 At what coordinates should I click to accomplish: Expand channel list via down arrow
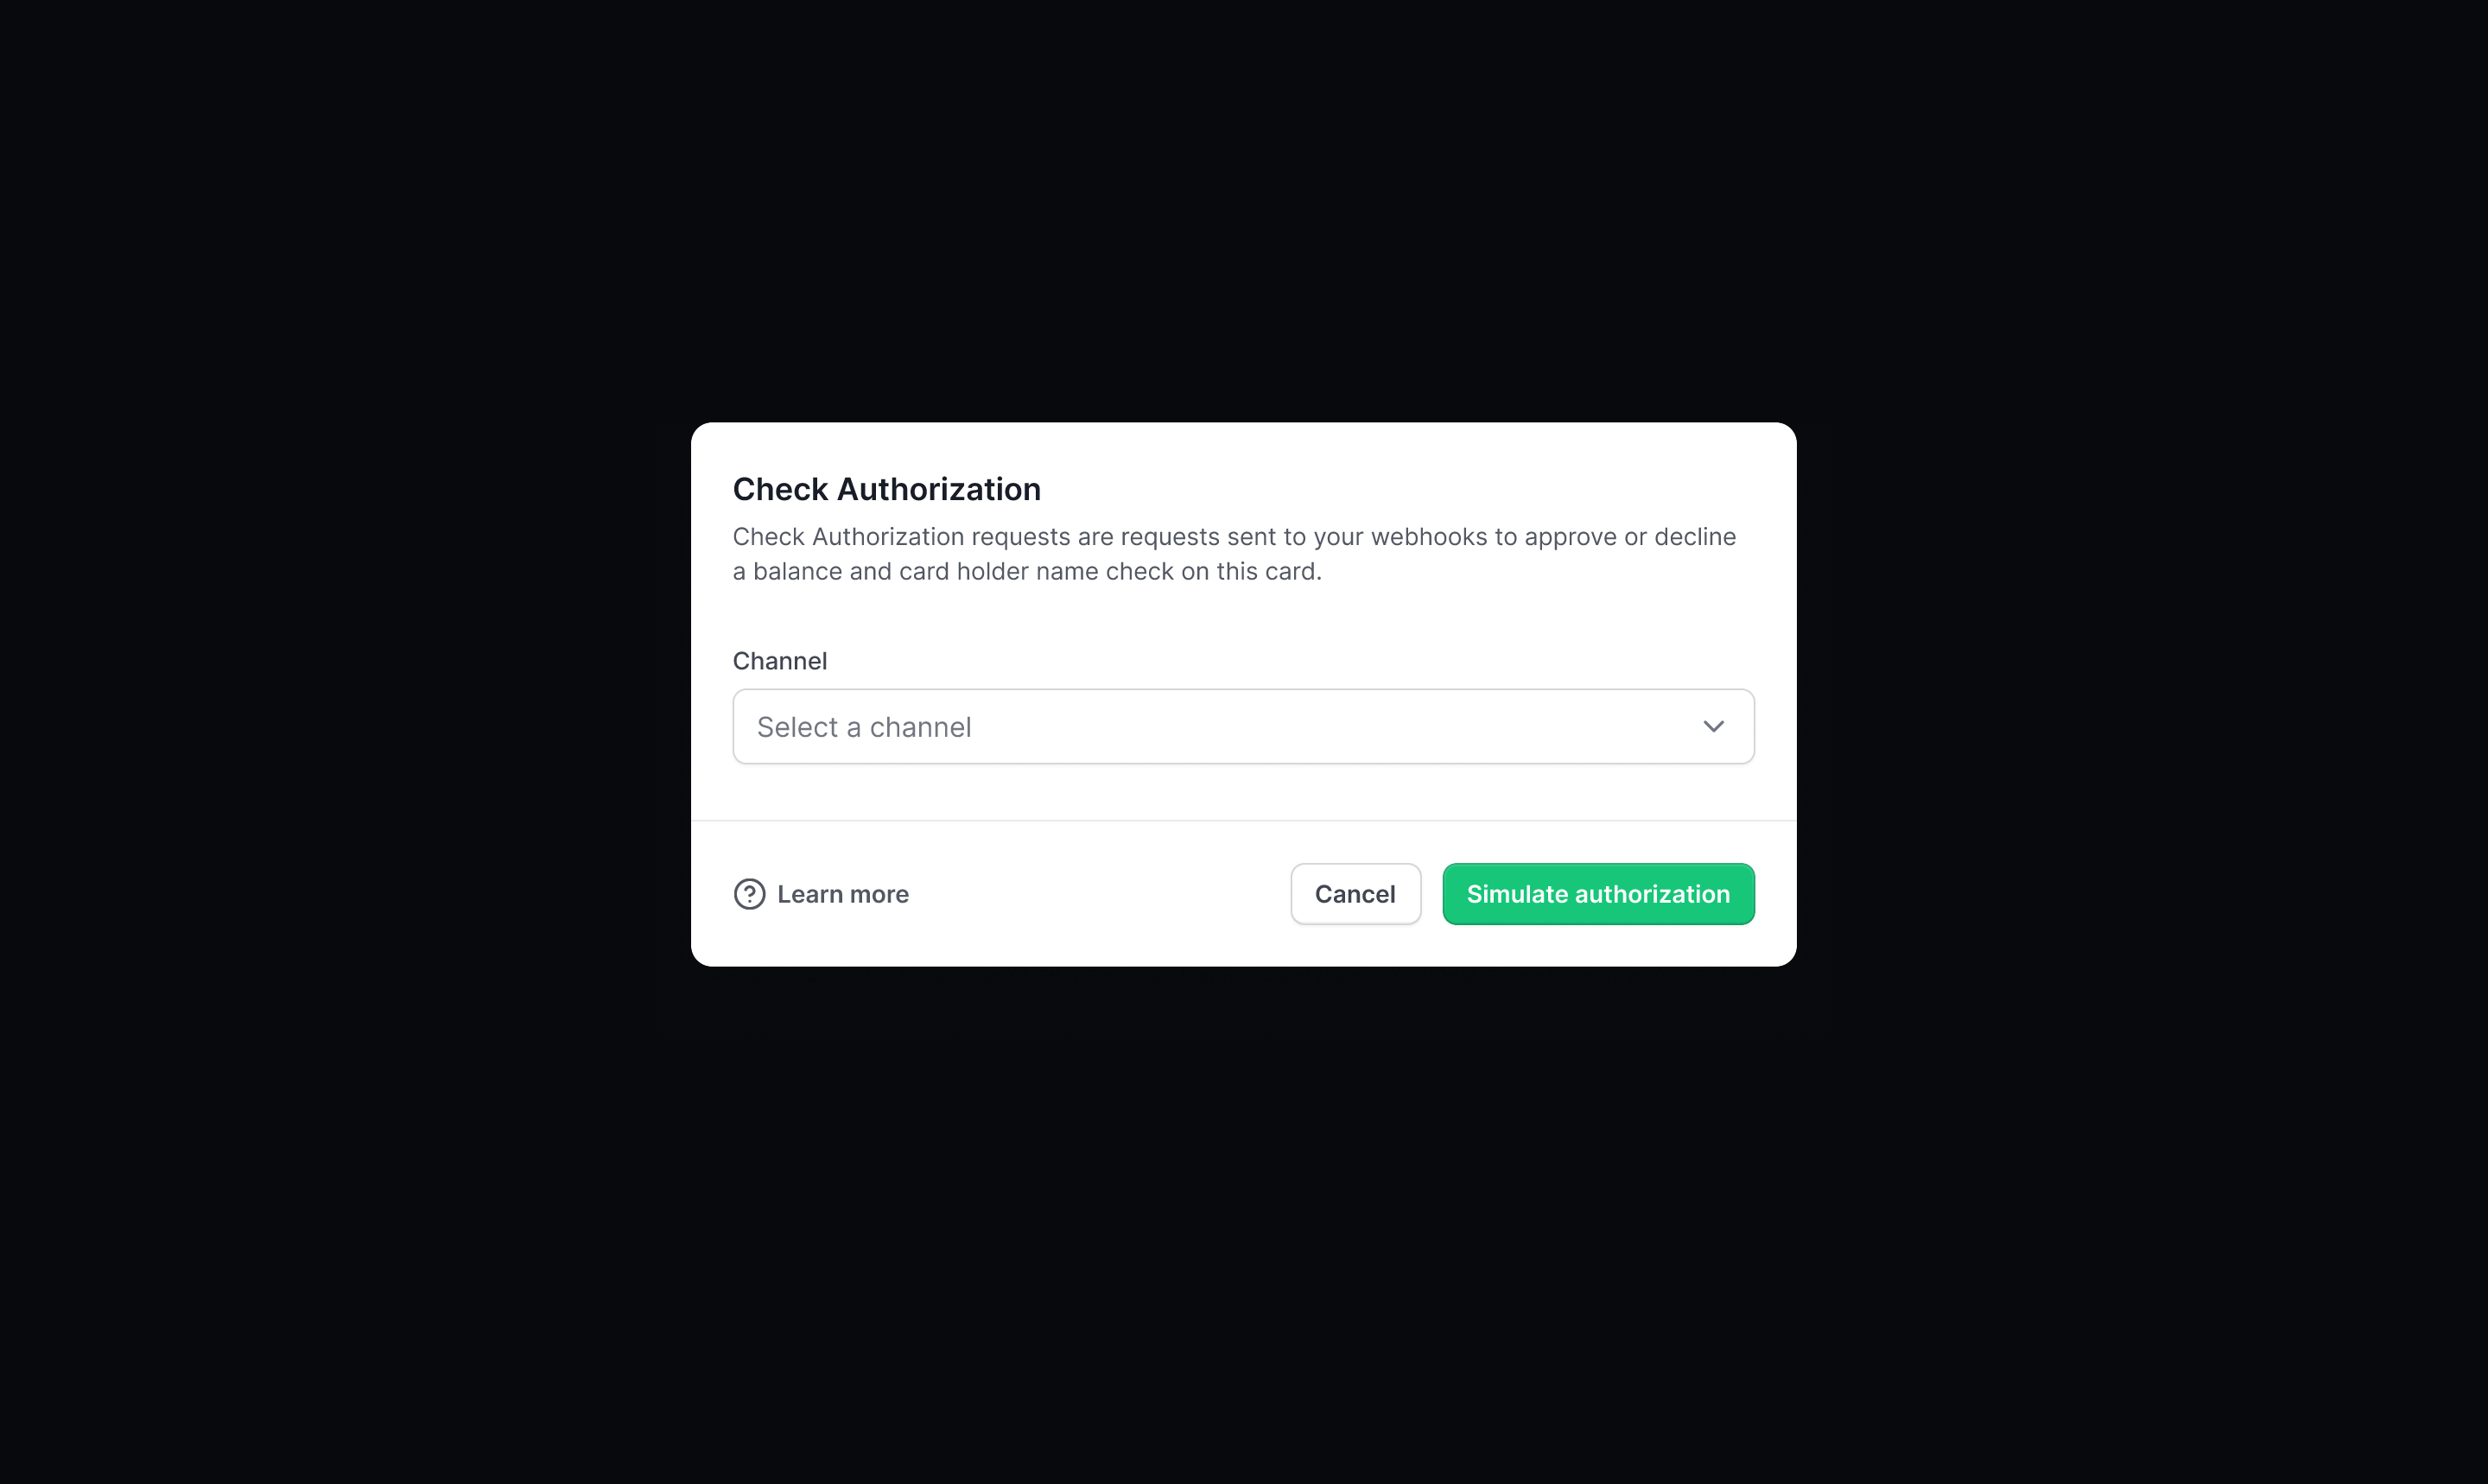coord(1713,727)
